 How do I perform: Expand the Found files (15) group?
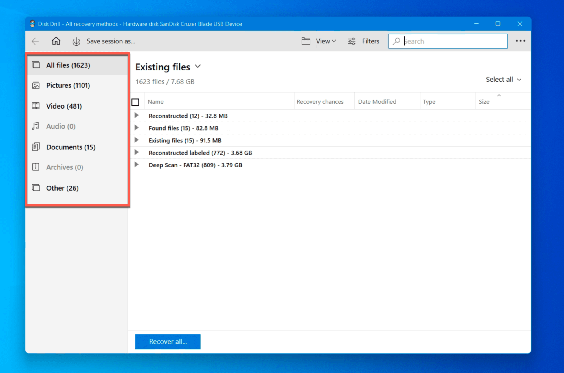137,128
